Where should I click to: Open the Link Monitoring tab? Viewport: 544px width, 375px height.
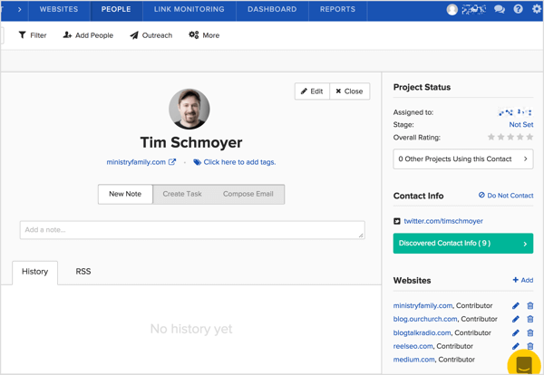(x=189, y=9)
